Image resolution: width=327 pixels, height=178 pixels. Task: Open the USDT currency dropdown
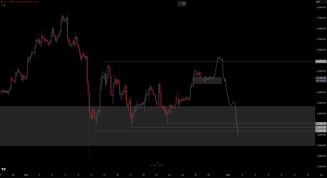[321, 2]
